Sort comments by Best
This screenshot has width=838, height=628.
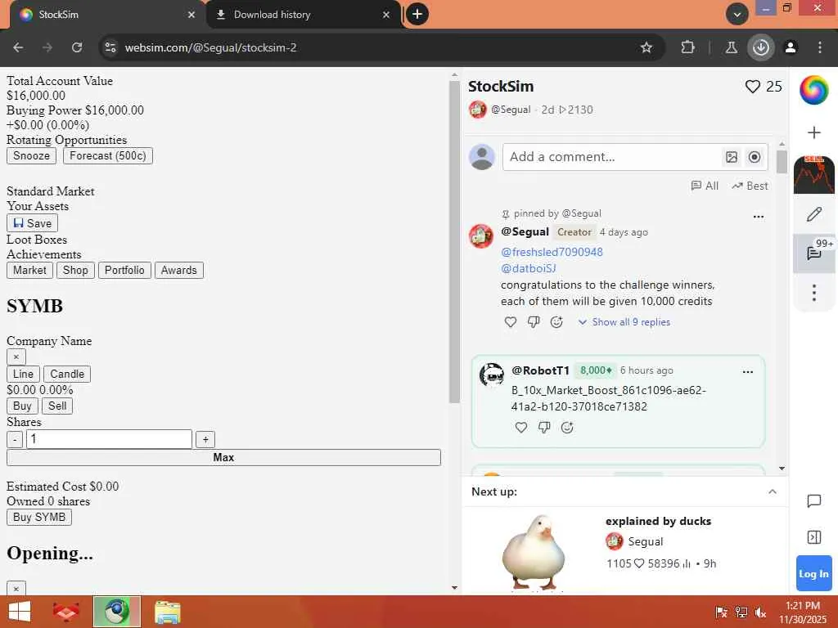750,186
